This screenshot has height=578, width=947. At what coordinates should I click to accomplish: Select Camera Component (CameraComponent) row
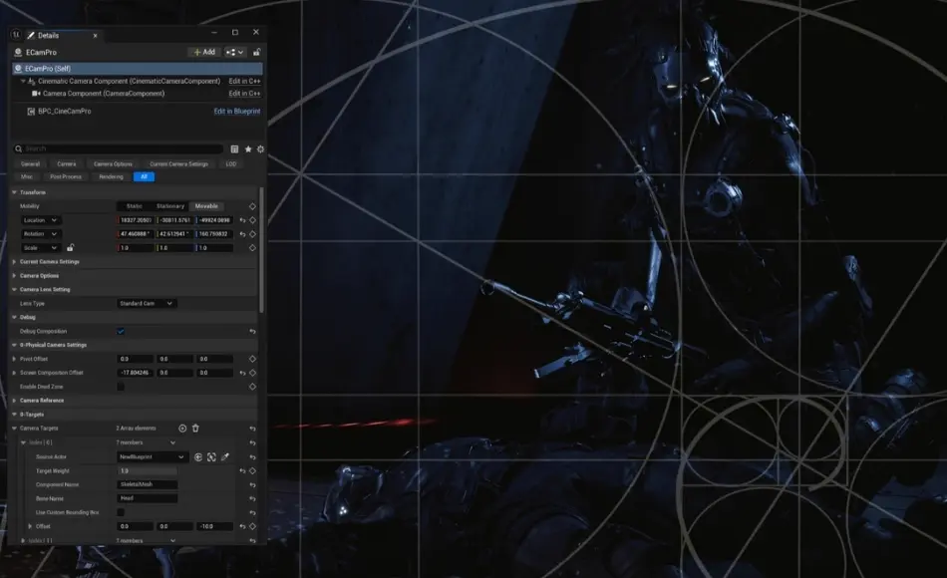[x=104, y=94]
